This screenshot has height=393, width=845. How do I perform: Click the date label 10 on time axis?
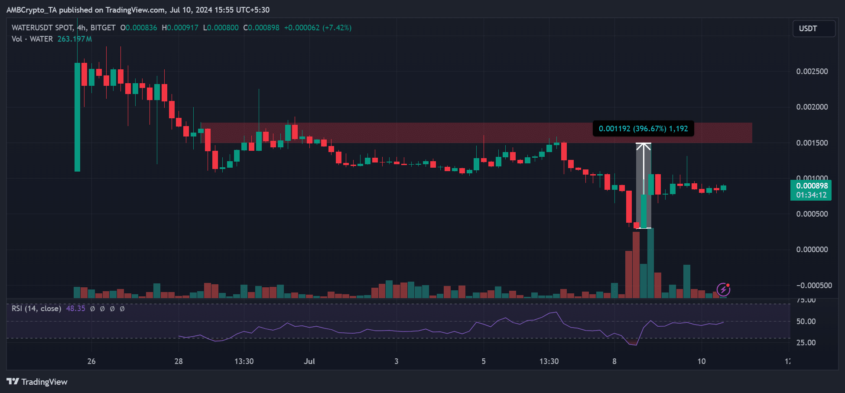pyautogui.click(x=702, y=361)
